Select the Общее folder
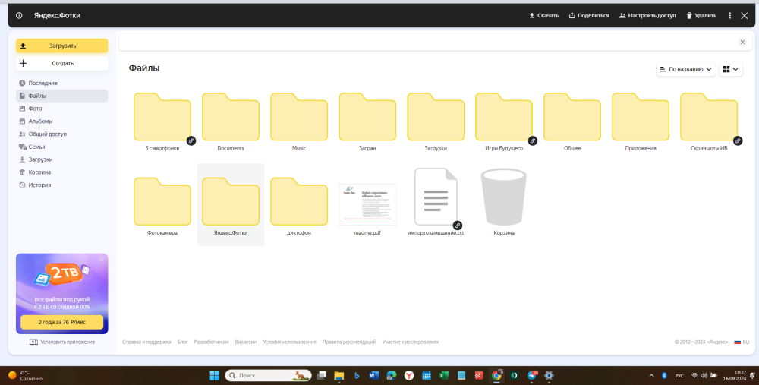 tap(572, 117)
